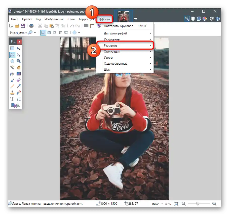Image resolution: width=229 pixels, height=215 pixels.
Task: Expand the Для фотографий submenu
Action: coord(125,33)
